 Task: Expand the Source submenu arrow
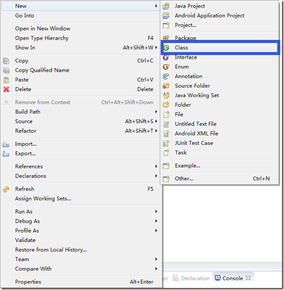(156, 121)
